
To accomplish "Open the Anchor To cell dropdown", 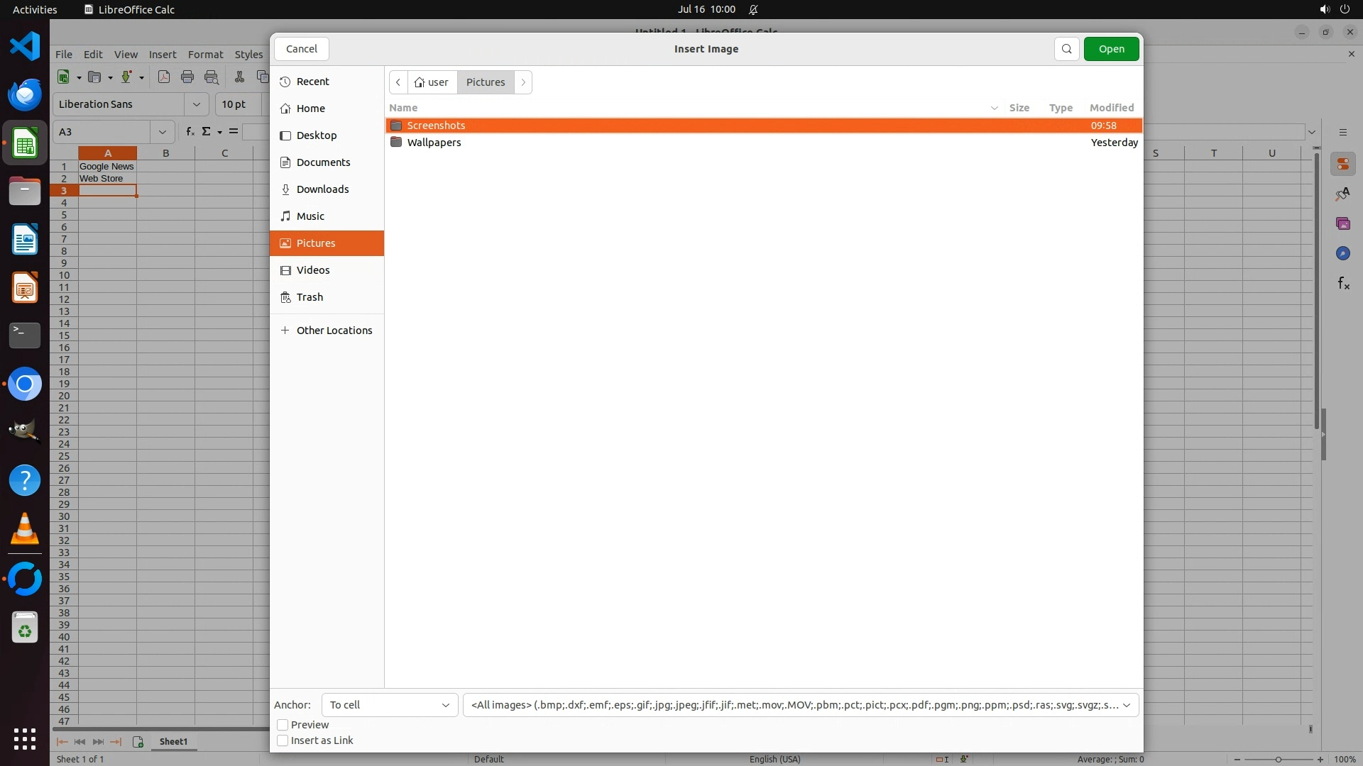I will [x=390, y=705].
